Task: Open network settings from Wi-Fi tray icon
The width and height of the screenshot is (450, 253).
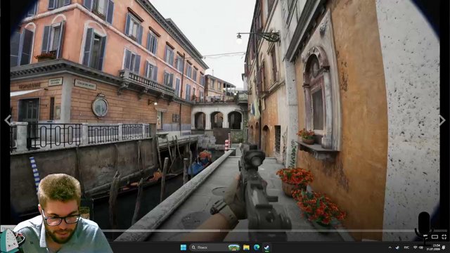Action: click(x=416, y=247)
